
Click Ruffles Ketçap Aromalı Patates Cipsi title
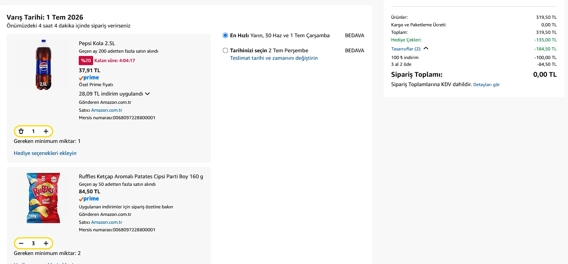(141, 176)
